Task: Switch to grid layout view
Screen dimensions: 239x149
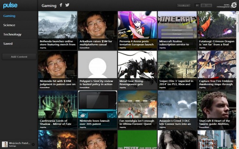Action: click(x=203, y=6)
